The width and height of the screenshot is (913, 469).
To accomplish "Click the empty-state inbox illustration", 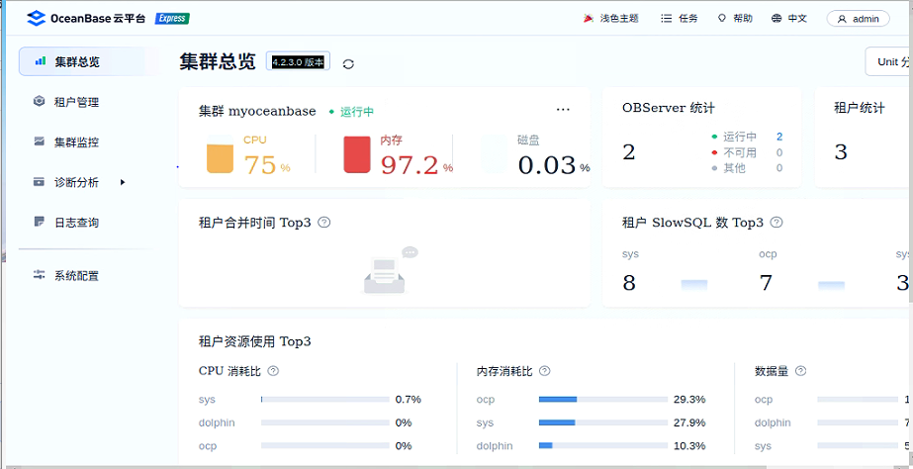I will click(390, 270).
